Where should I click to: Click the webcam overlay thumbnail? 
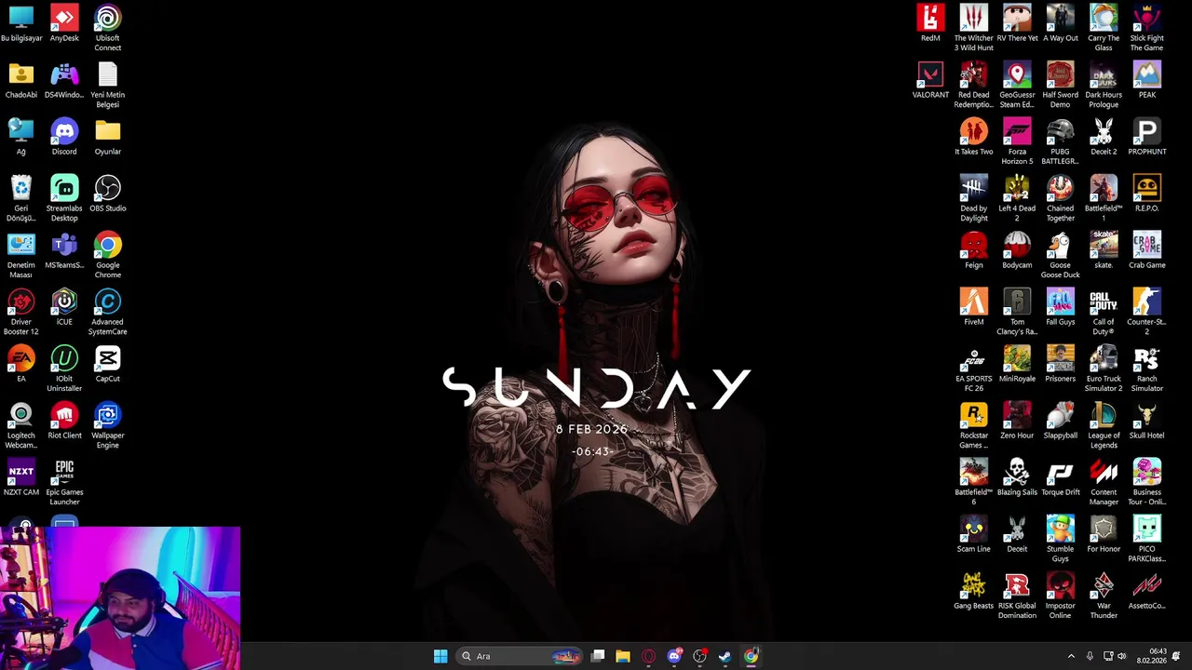click(x=120, y=598)
